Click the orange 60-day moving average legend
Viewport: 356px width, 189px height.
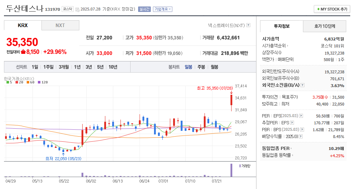click(x=30, y=82)
